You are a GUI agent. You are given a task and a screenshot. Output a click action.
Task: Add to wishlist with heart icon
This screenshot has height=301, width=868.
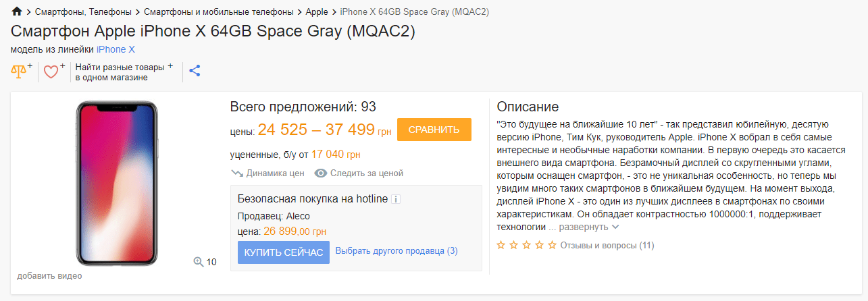pos(52,71)
